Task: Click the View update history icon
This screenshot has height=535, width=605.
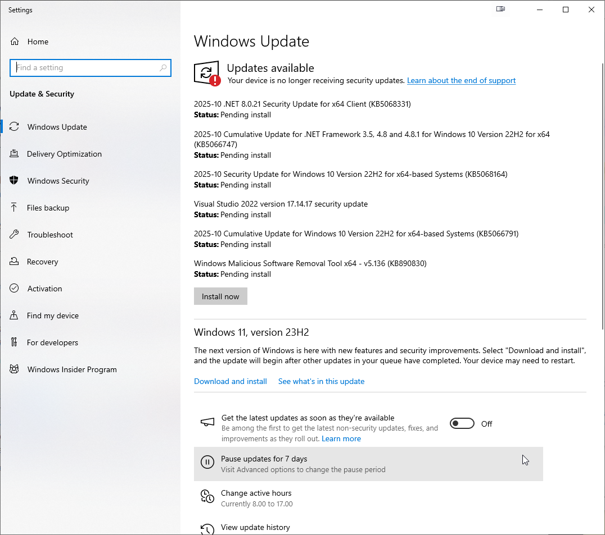Action: [x=207, y=529]
